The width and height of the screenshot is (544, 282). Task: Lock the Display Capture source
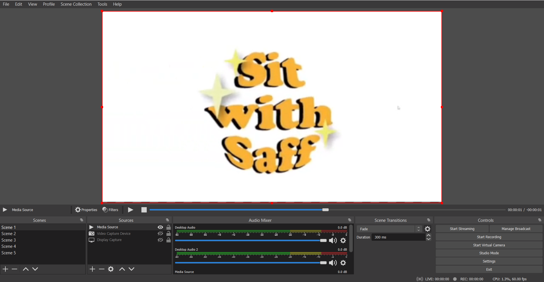click(169, 240)
